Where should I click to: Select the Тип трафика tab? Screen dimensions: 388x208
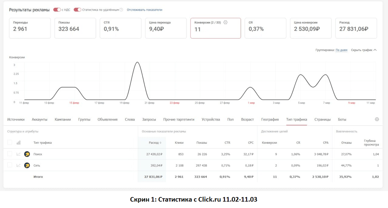pyautogui.click(x=296, y=119)
